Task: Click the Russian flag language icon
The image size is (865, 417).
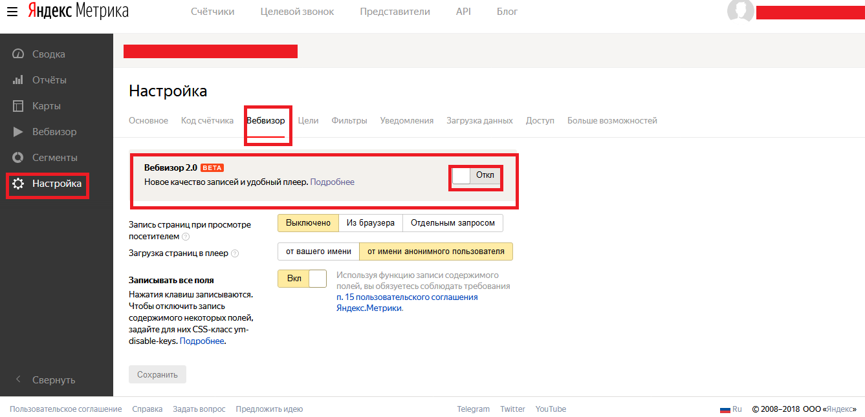Action: tap(725, 409)
